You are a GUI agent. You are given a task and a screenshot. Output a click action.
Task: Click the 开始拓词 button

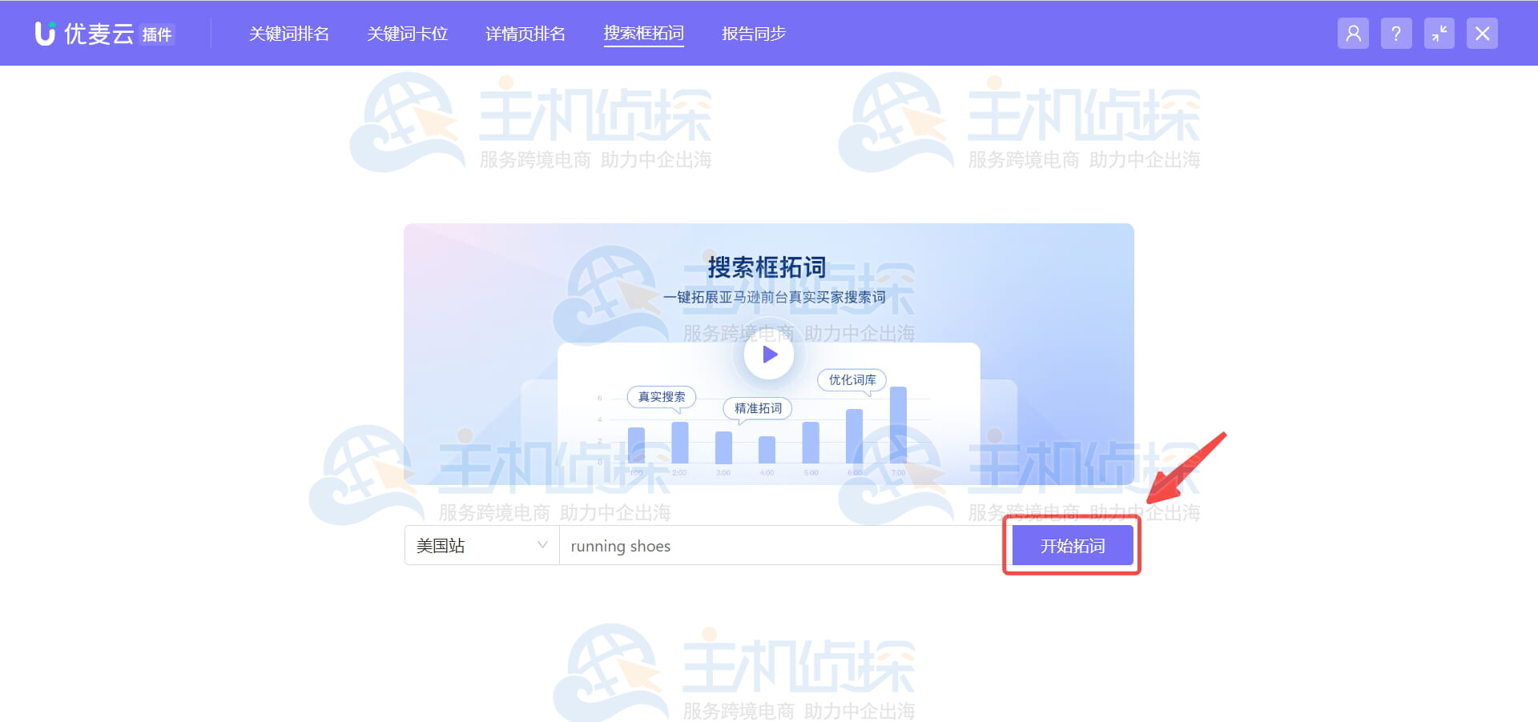(1071, 545)
